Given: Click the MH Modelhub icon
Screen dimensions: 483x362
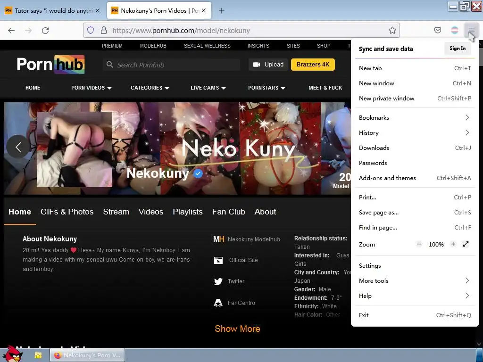Looking at the screenshot, I should point(219,239).
